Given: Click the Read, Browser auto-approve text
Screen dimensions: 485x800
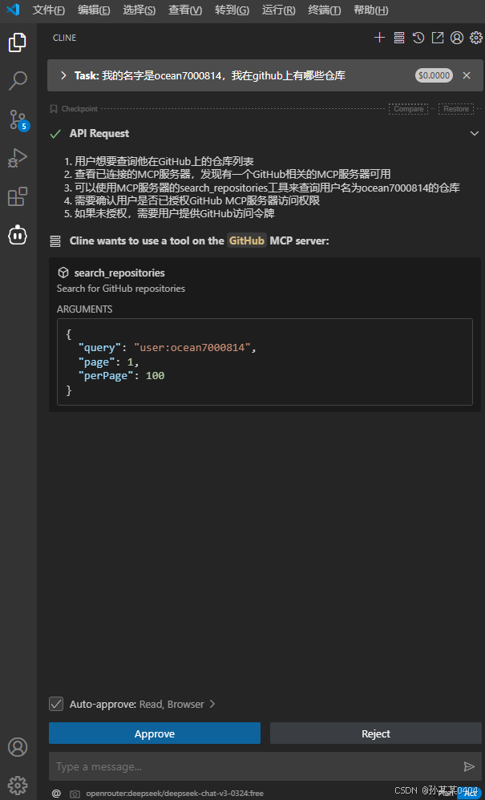Looking at the screenshot, I should pos(172,704).
